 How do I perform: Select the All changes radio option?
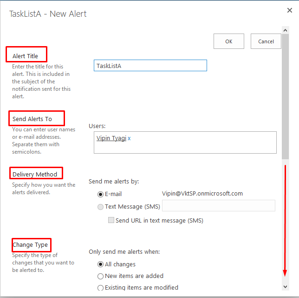coord(100,264)
